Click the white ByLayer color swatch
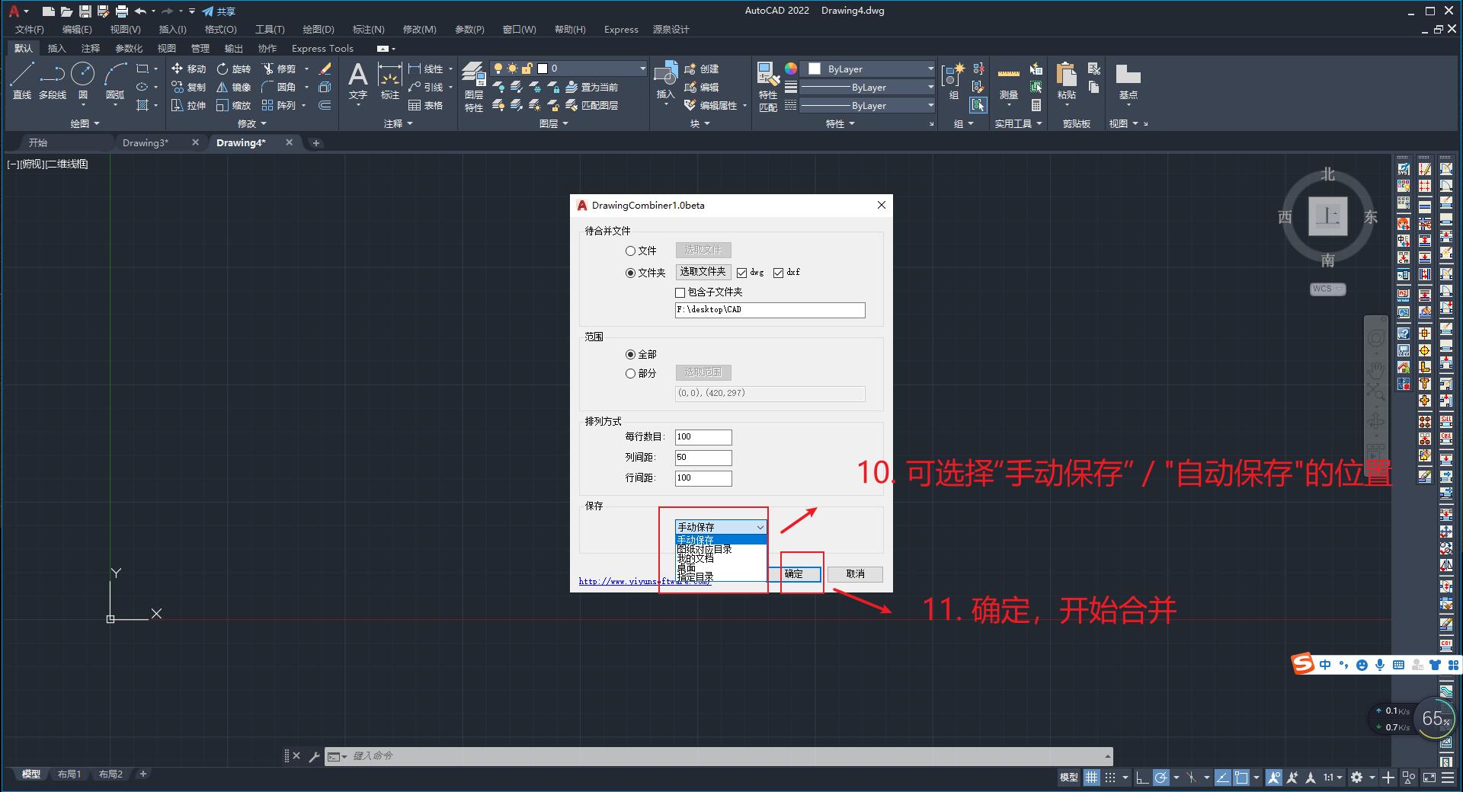The image size is (1463, 792). [x=815, y=69]
